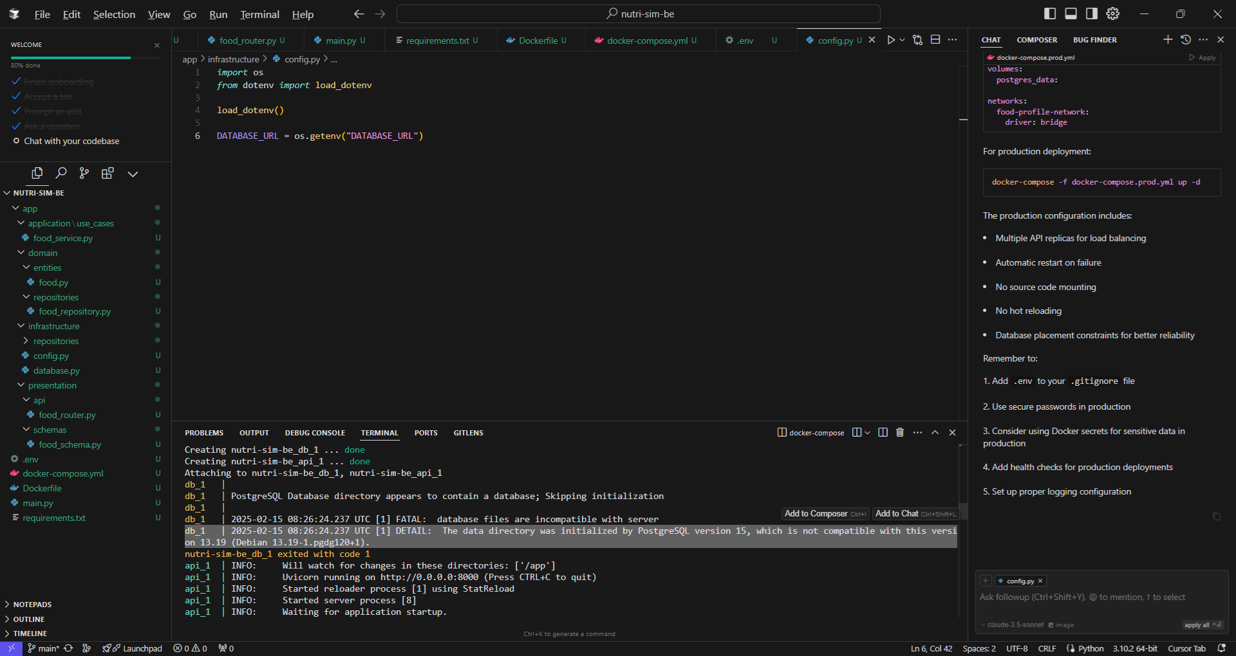1236x656 pixels.
Task: Toggle bottom panel layout icon
Action: [1071, 14]
